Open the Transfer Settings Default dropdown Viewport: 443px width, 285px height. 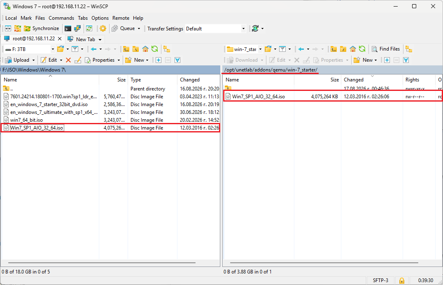click(x=215, y=28)
